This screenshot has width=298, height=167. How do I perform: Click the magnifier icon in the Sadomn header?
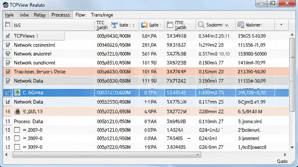point(201,25)
